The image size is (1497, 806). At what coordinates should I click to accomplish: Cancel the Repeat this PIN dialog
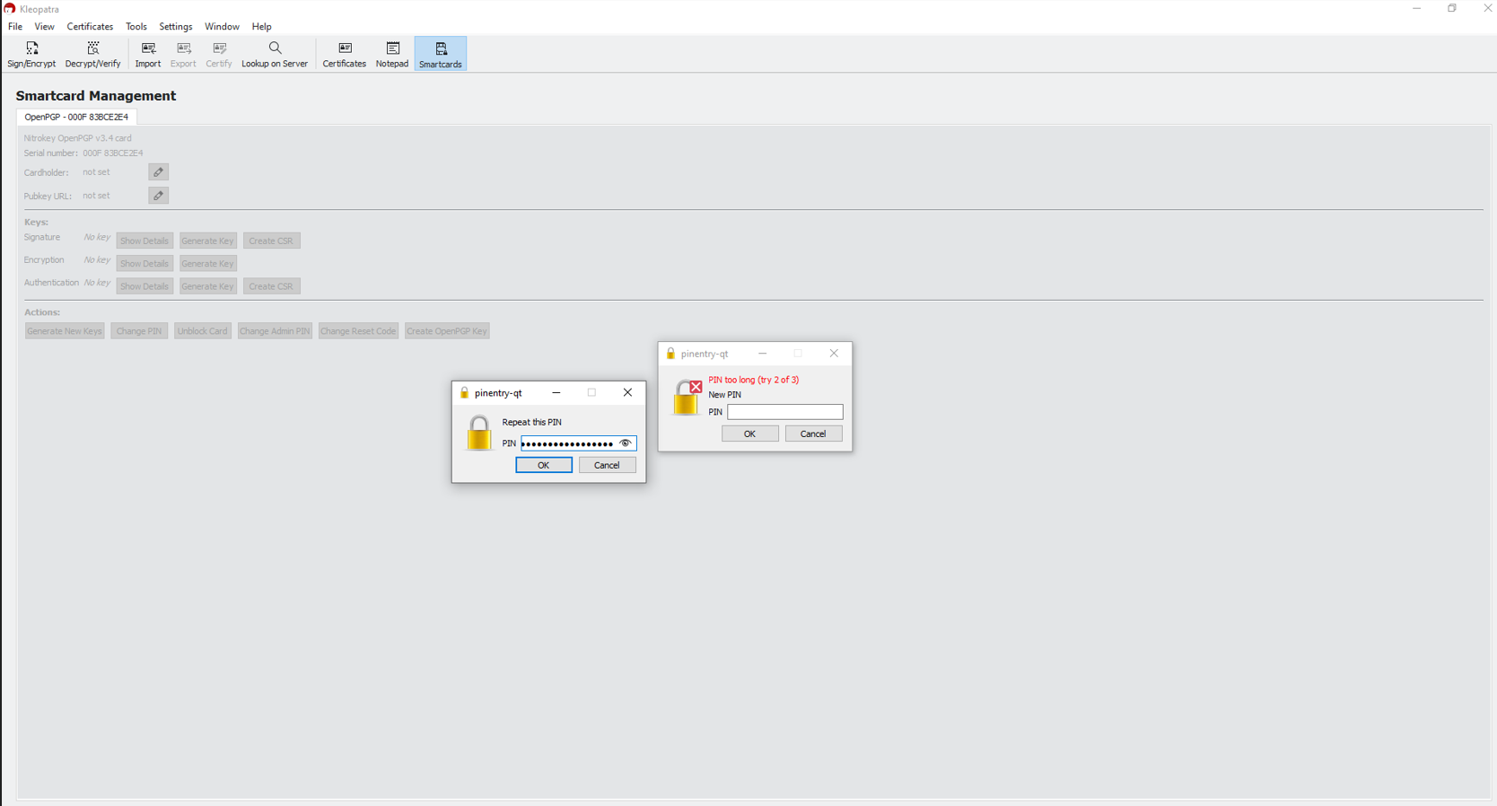click(x=607, y=465)
